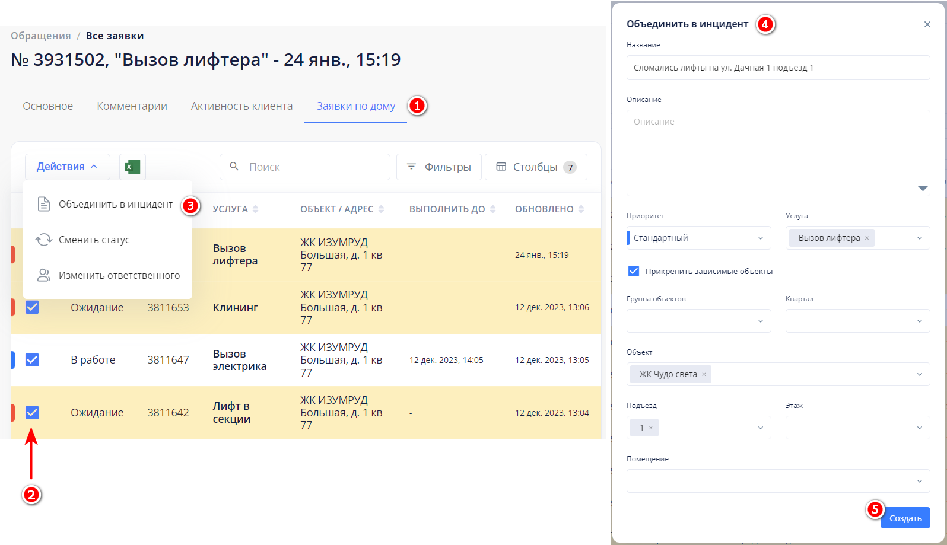Switch to the Комментарии tab
Viewport: 947px width, 545px height.
(x=132, y=106)
